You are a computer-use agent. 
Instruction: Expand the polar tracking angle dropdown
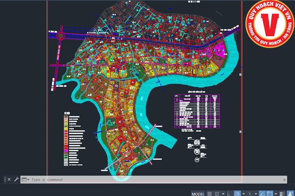tap(244, 193)
